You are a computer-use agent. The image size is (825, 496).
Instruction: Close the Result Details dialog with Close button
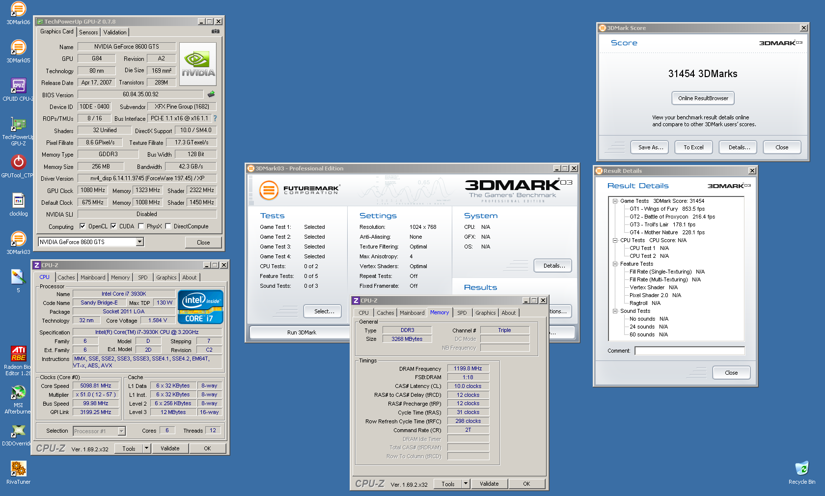(x=731, y=373)
